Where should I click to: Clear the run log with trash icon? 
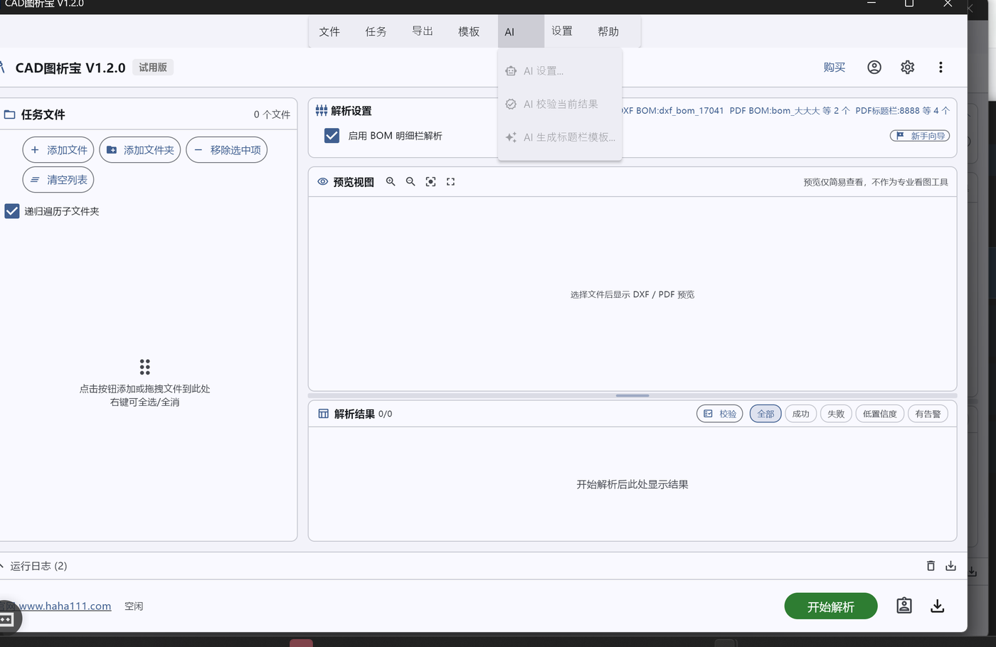pyautogui.click(x=931, y=566)
